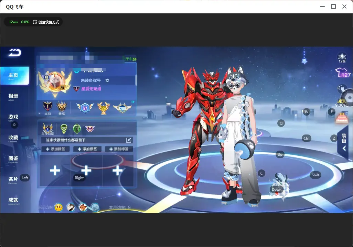
Task: Click the 当前 current rank badge
Action: coord(47,108)
